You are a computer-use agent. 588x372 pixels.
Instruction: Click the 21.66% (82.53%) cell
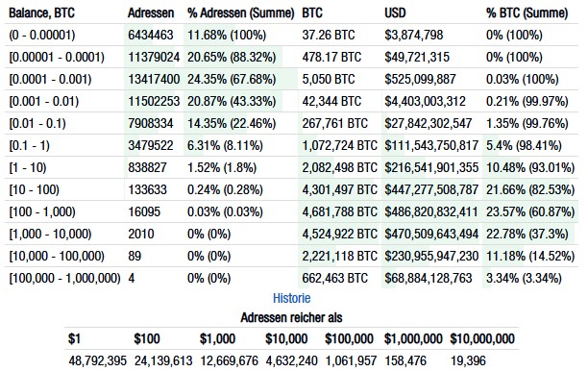pos(530,189)
